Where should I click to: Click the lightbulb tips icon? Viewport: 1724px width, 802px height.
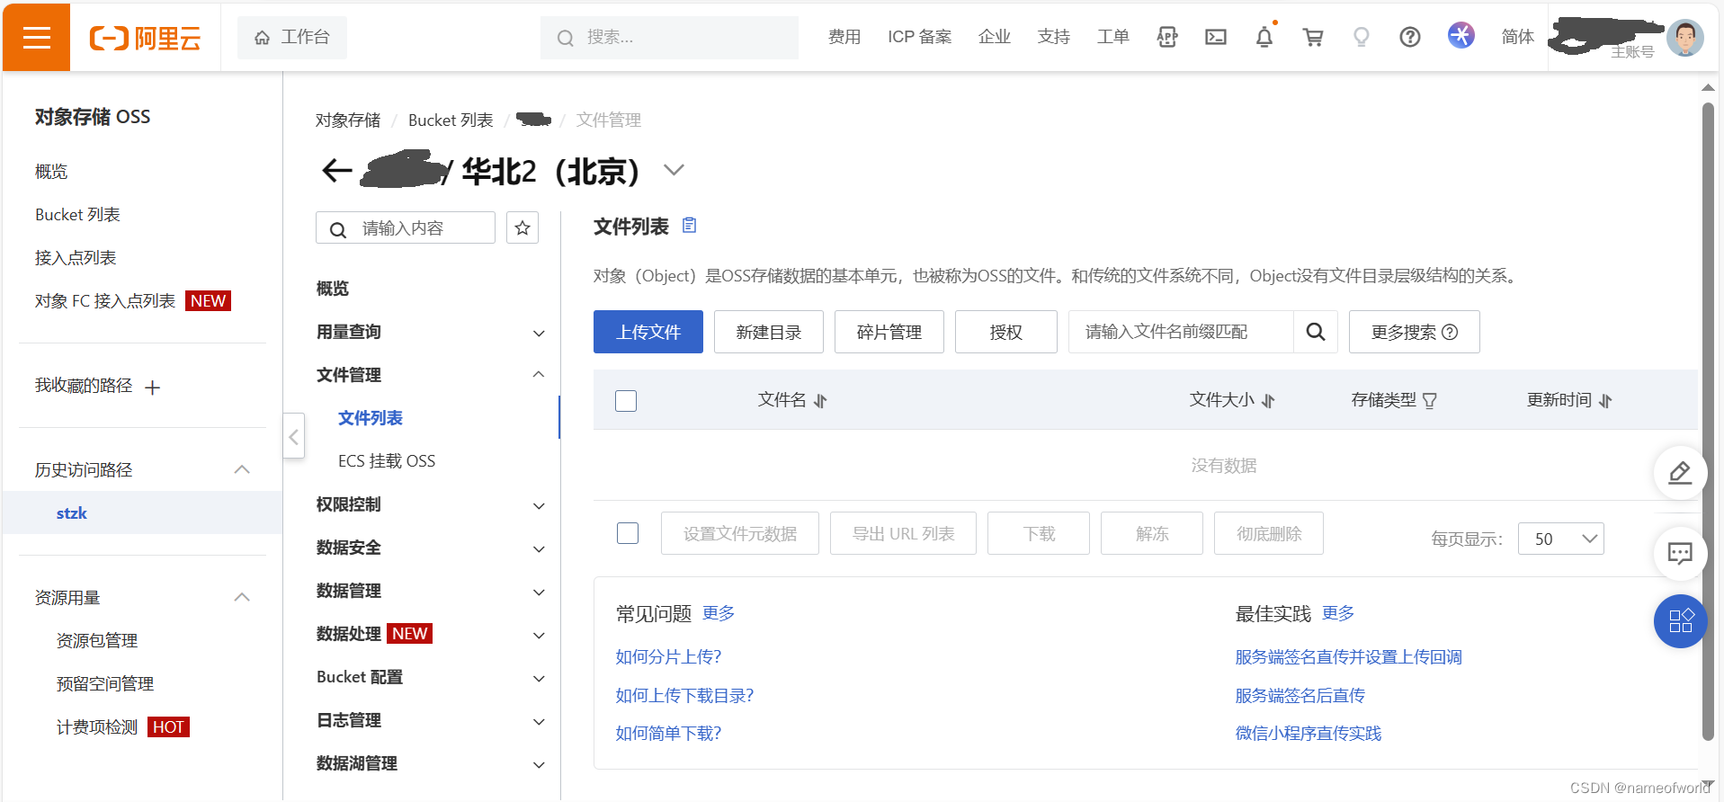[1362, 37]
